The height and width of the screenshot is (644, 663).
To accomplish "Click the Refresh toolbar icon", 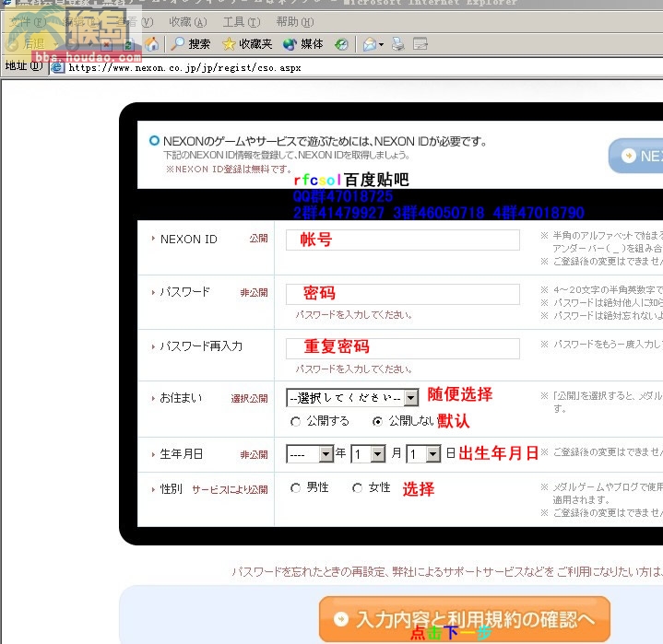I will coord(128,44).
